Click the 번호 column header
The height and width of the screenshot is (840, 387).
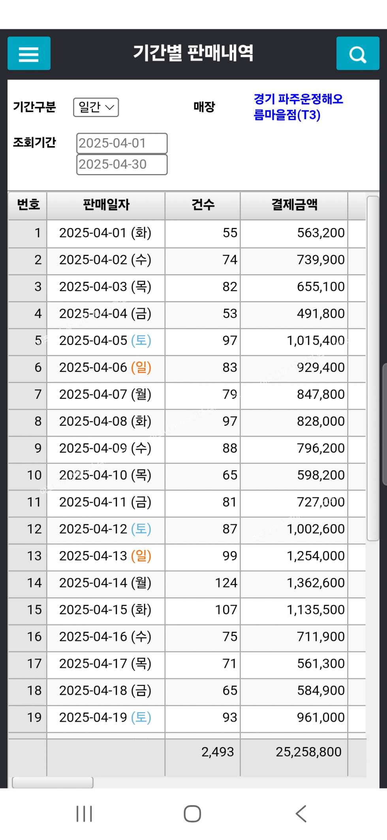(x=28, y=205)
